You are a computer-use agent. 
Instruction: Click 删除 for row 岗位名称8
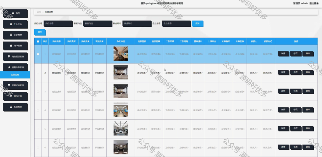coord(308,54)
